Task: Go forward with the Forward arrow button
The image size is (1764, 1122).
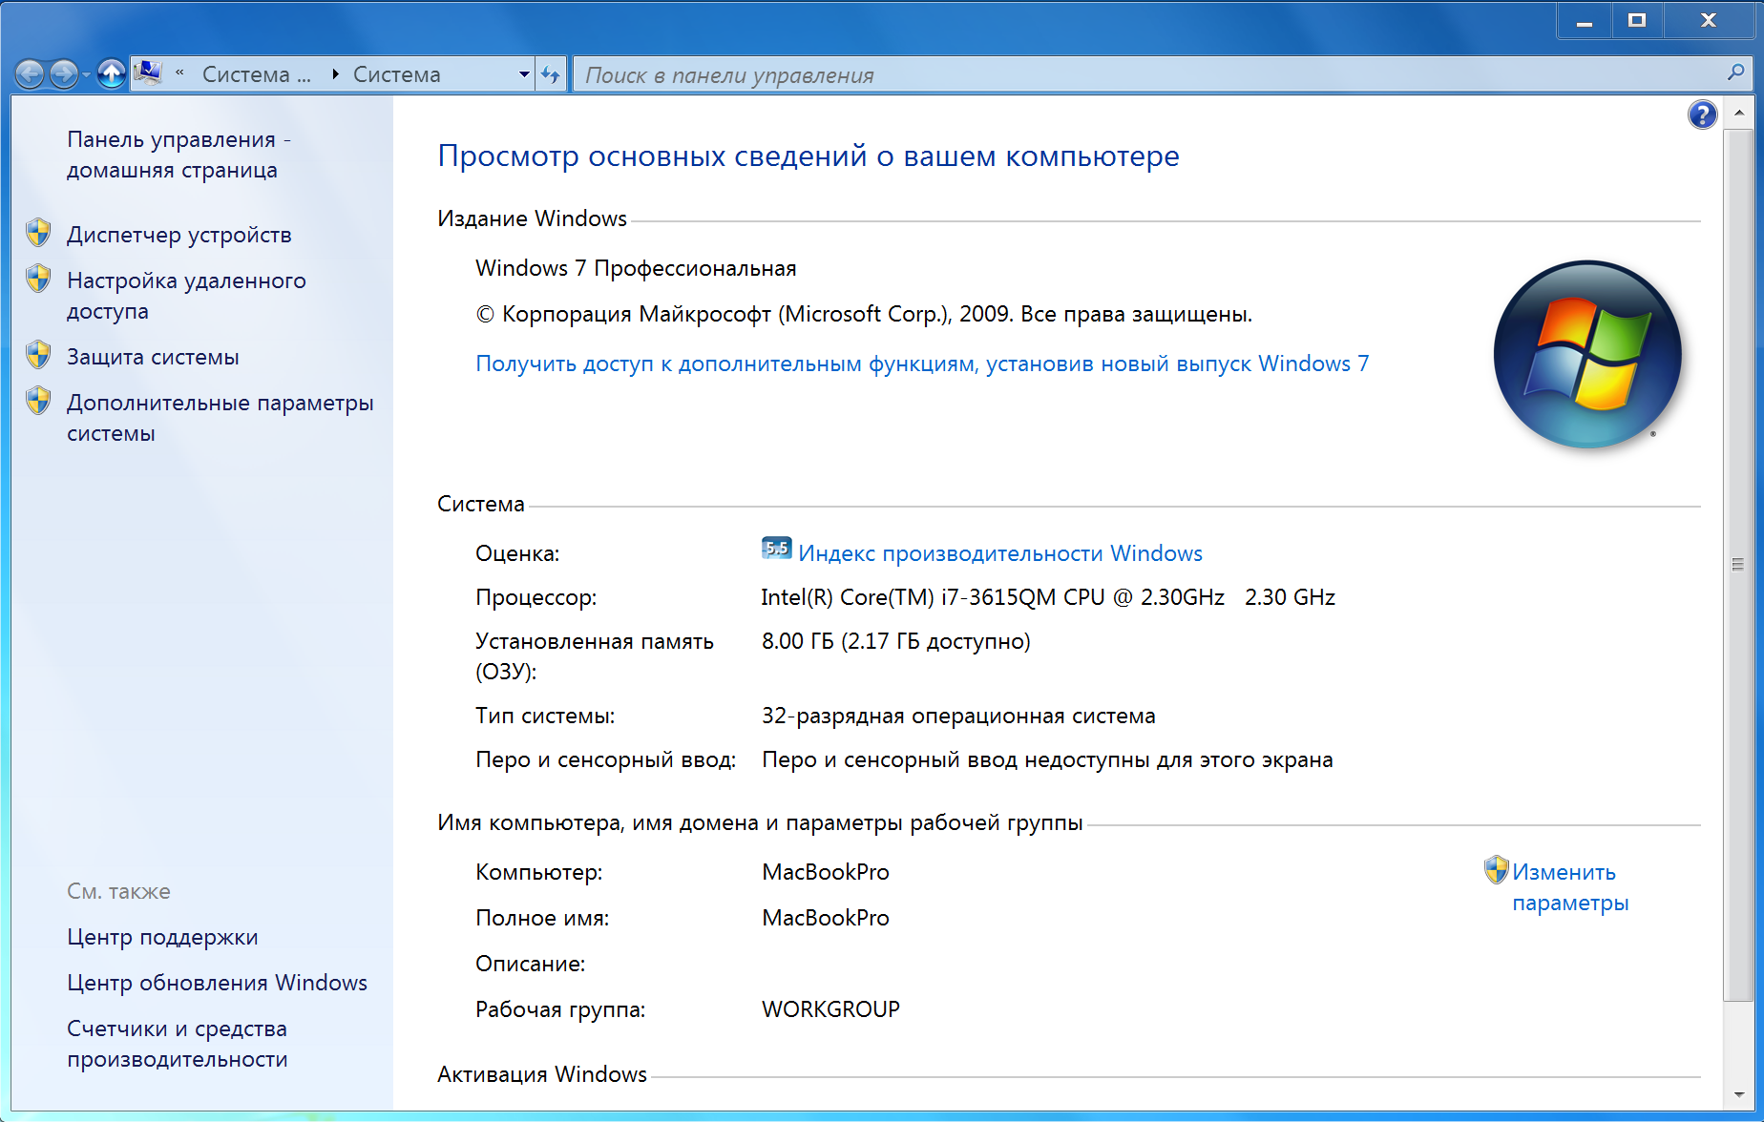Action: click(63, 73)
